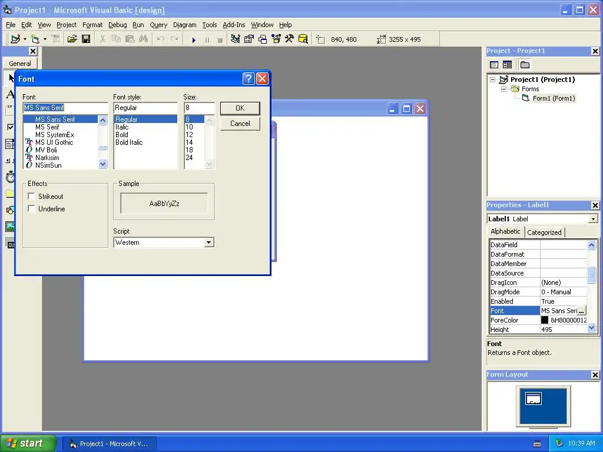Click View Code icon in Project panel
This screenshot has height=452, width=603.
[494, 65]
